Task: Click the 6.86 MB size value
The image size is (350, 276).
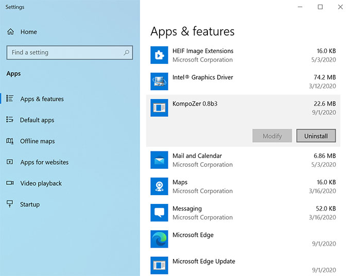Action: click(325, 156)
